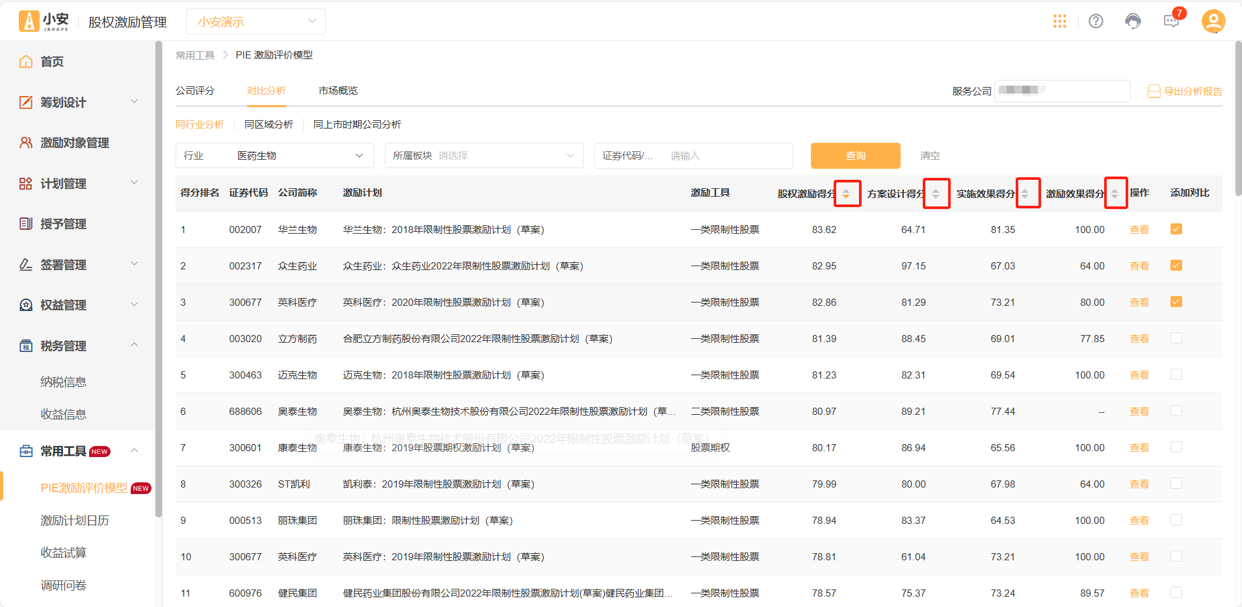This screenshot has width=1242, height=607.
Task: Click 查看 for 康泰生物 row
Action: [x=1139, y=448]
